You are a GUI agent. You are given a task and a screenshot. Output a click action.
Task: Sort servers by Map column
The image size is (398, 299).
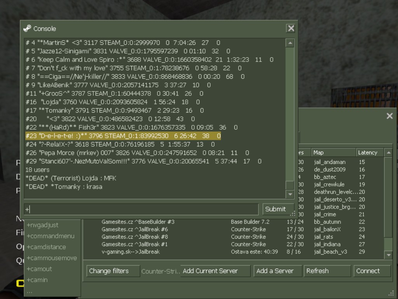(x=333, y=153)
